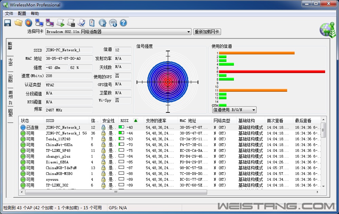Switch to the IP 连接 side tab

click(x=10, y=98)
